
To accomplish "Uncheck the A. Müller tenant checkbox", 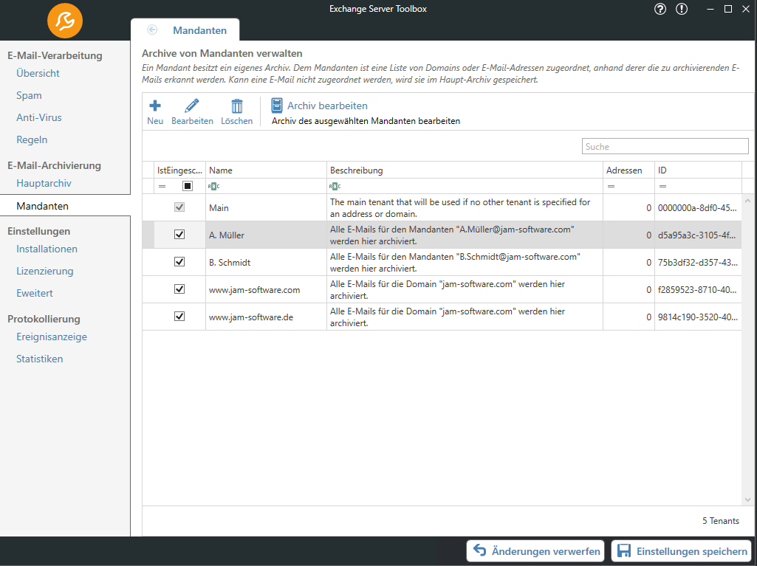I will (x=179, y=235).
